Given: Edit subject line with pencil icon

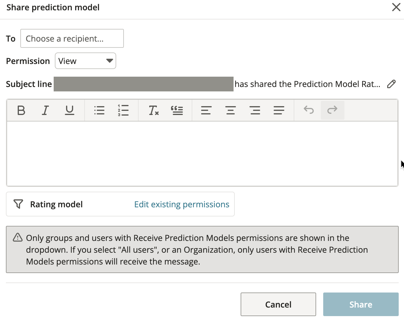Looking at the screenshot, I should pyautogui.click(x=391, y=84).
